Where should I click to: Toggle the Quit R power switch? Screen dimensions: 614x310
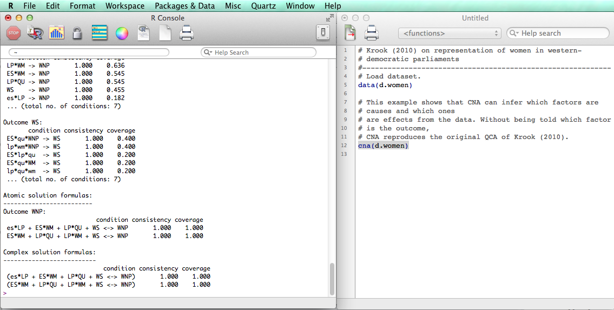coord(323,34)
